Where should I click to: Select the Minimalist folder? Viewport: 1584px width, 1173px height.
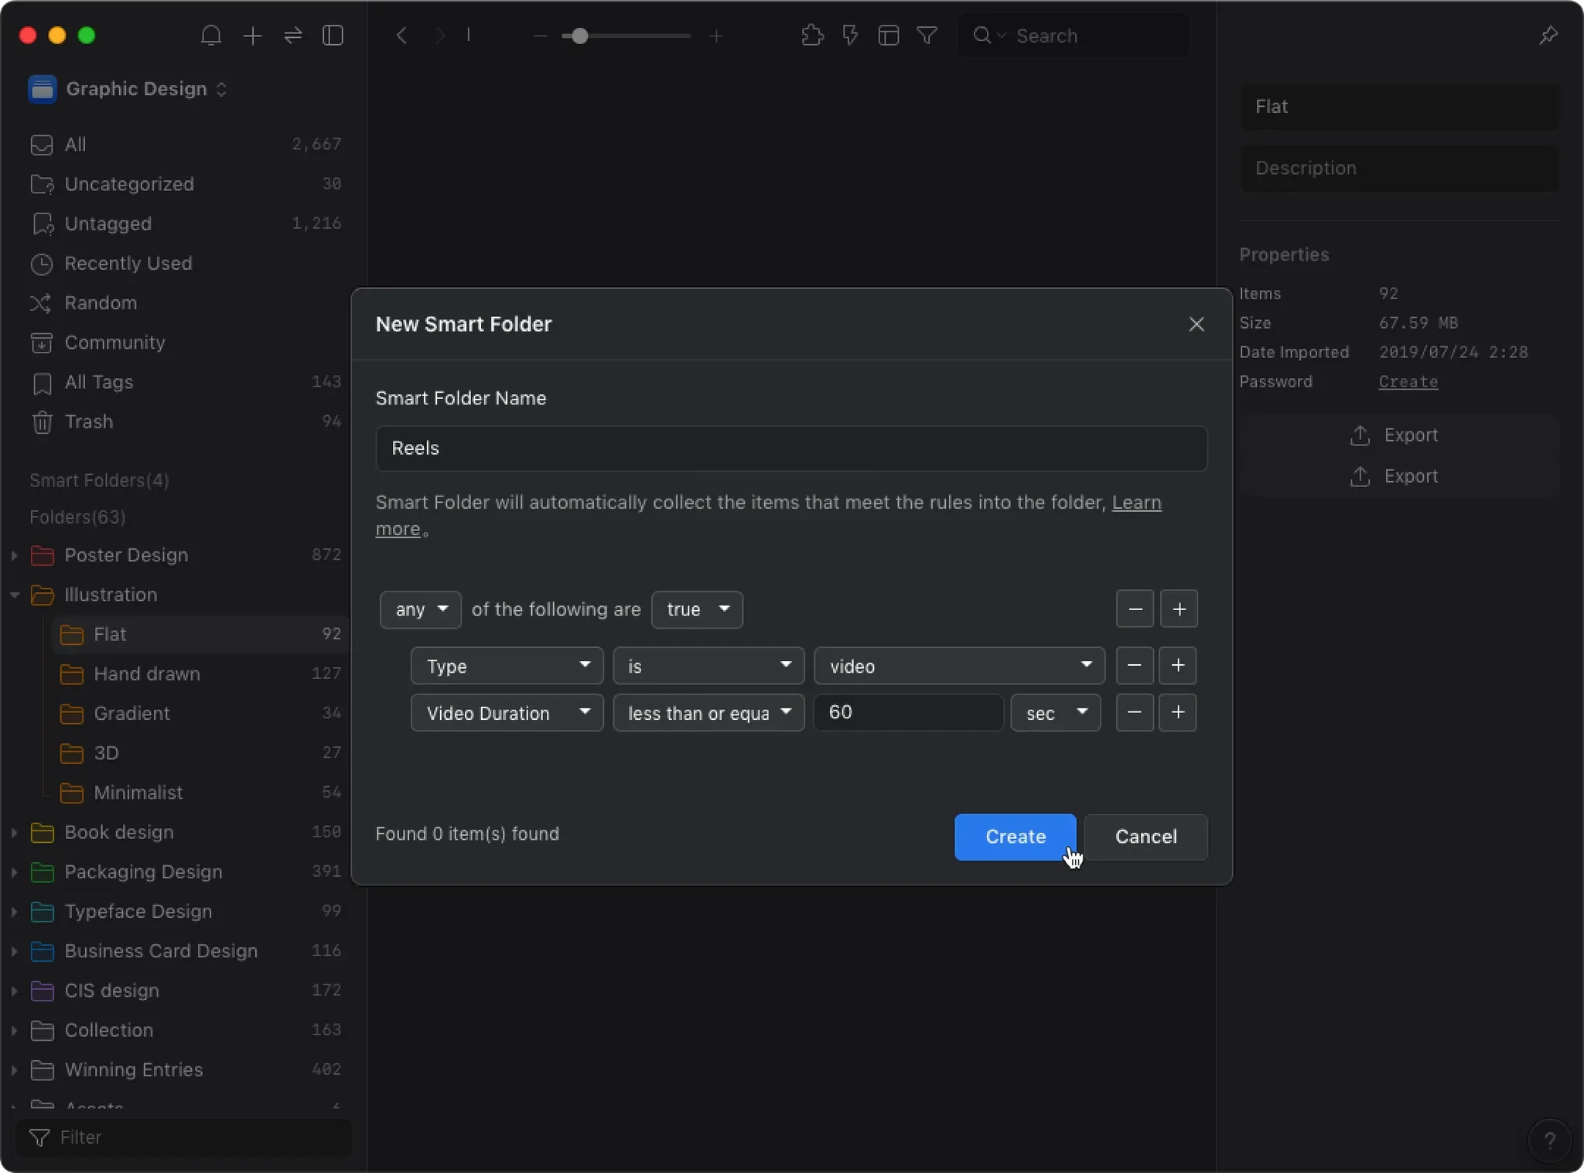coord(200,793)
